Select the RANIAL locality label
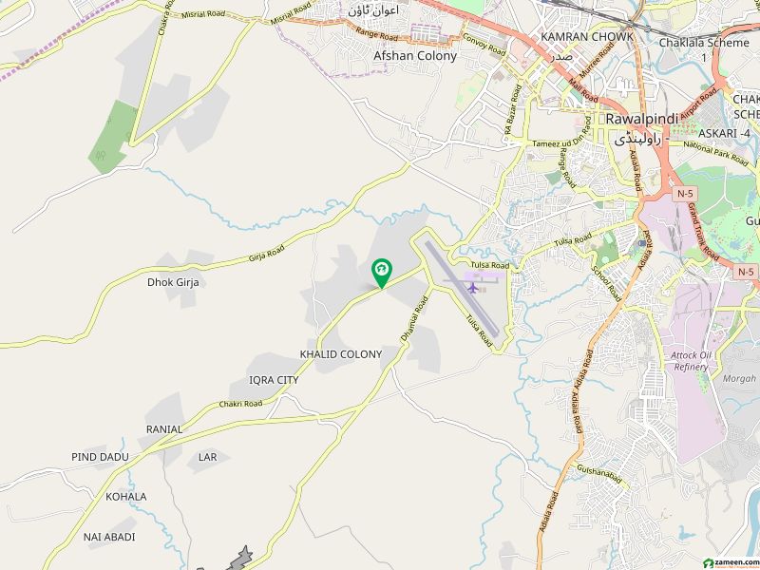760x570 pixels. [x=164, y=429]
